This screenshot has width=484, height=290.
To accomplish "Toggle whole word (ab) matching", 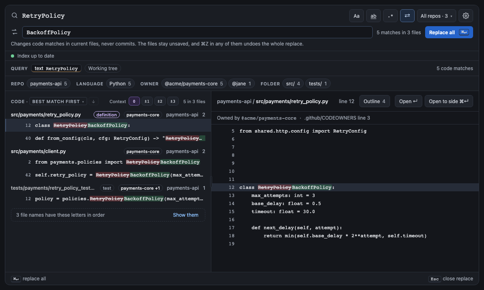I will coord(373,16).
